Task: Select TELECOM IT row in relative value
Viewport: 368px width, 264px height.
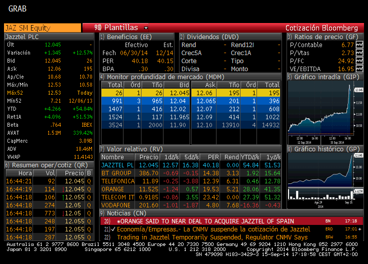Action: point(190,197)
